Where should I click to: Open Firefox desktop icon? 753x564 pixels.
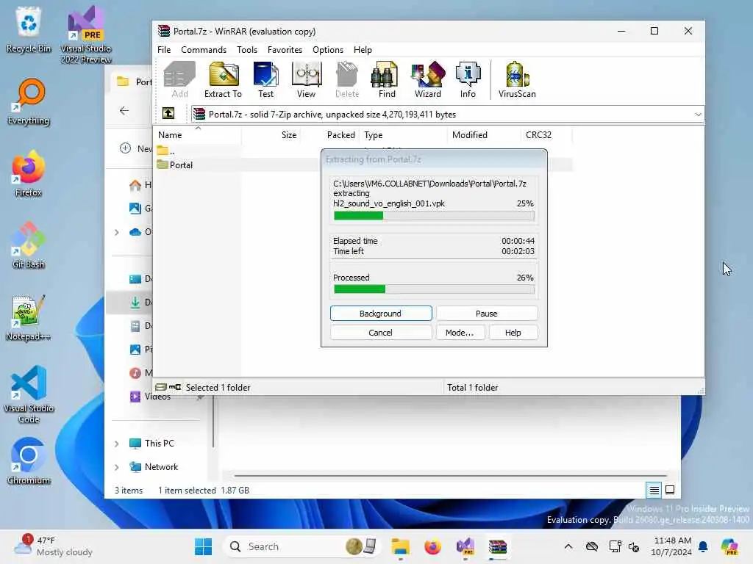coord(29,173)
